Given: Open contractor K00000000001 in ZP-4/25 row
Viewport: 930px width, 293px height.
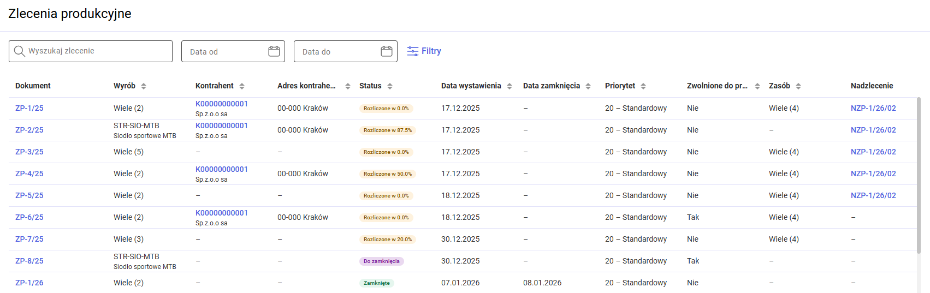Looking at the screenshot, I should tap(222, 169).
